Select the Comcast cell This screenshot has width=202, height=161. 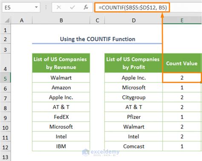tap(133, 146)
